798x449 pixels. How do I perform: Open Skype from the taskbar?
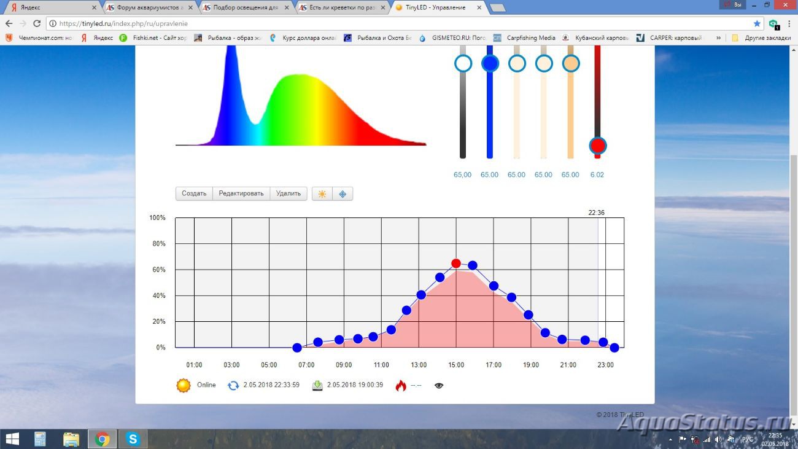(x=133, y=439)
